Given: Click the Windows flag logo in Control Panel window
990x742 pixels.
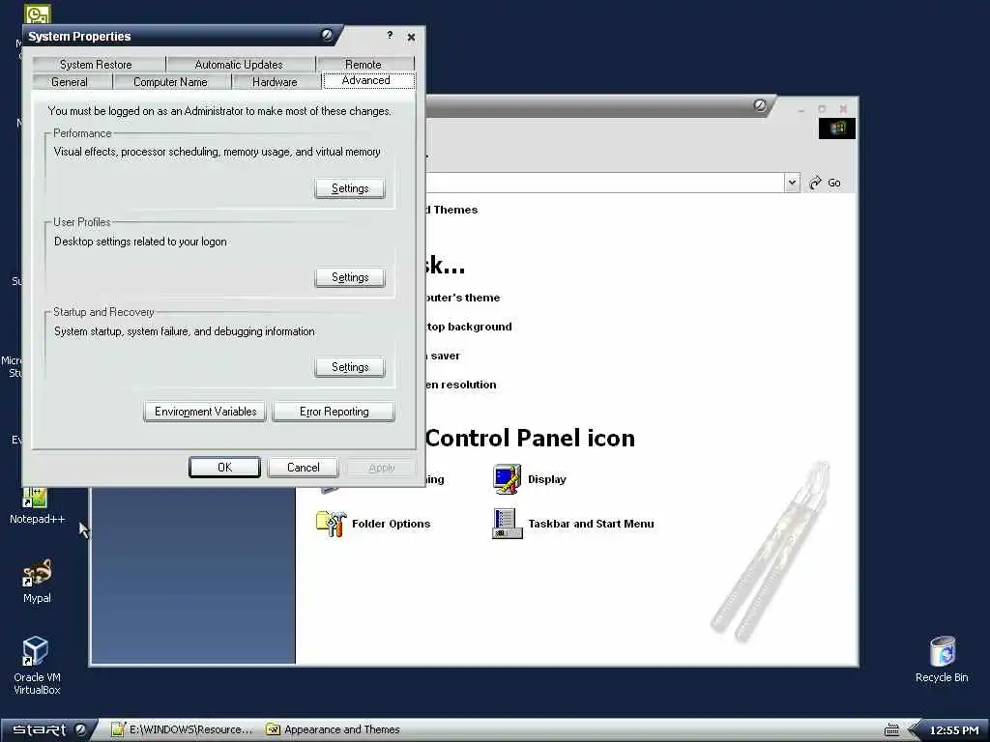Looking at the screenshot, I should (837, 128).
